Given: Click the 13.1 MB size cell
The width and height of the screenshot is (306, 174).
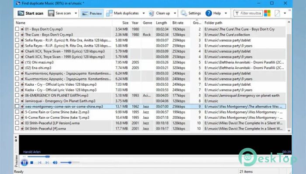Looking at the screenshot, I should (122, 107).
